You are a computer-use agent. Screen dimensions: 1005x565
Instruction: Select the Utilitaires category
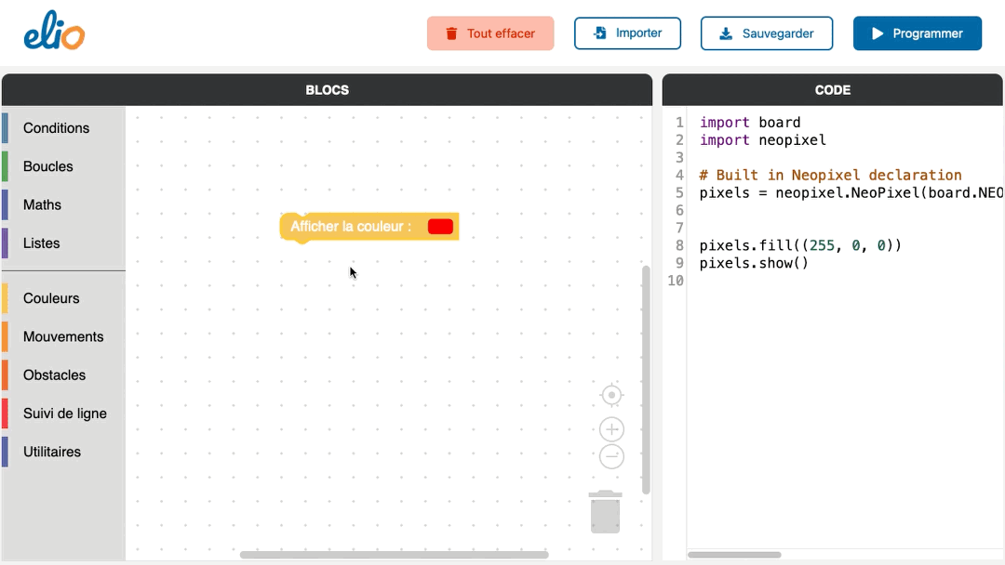coord(52,452)
